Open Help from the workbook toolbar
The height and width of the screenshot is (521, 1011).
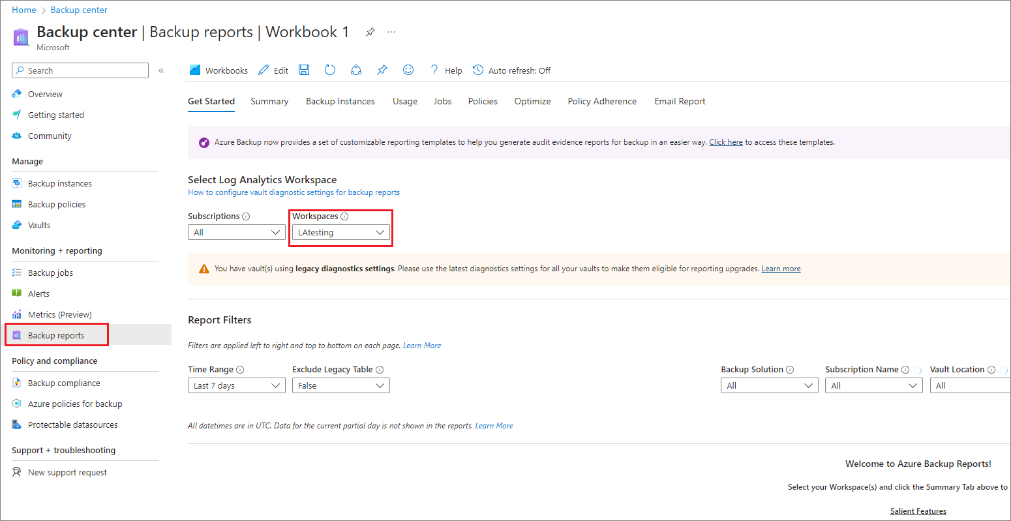click(x=446, y=70)
